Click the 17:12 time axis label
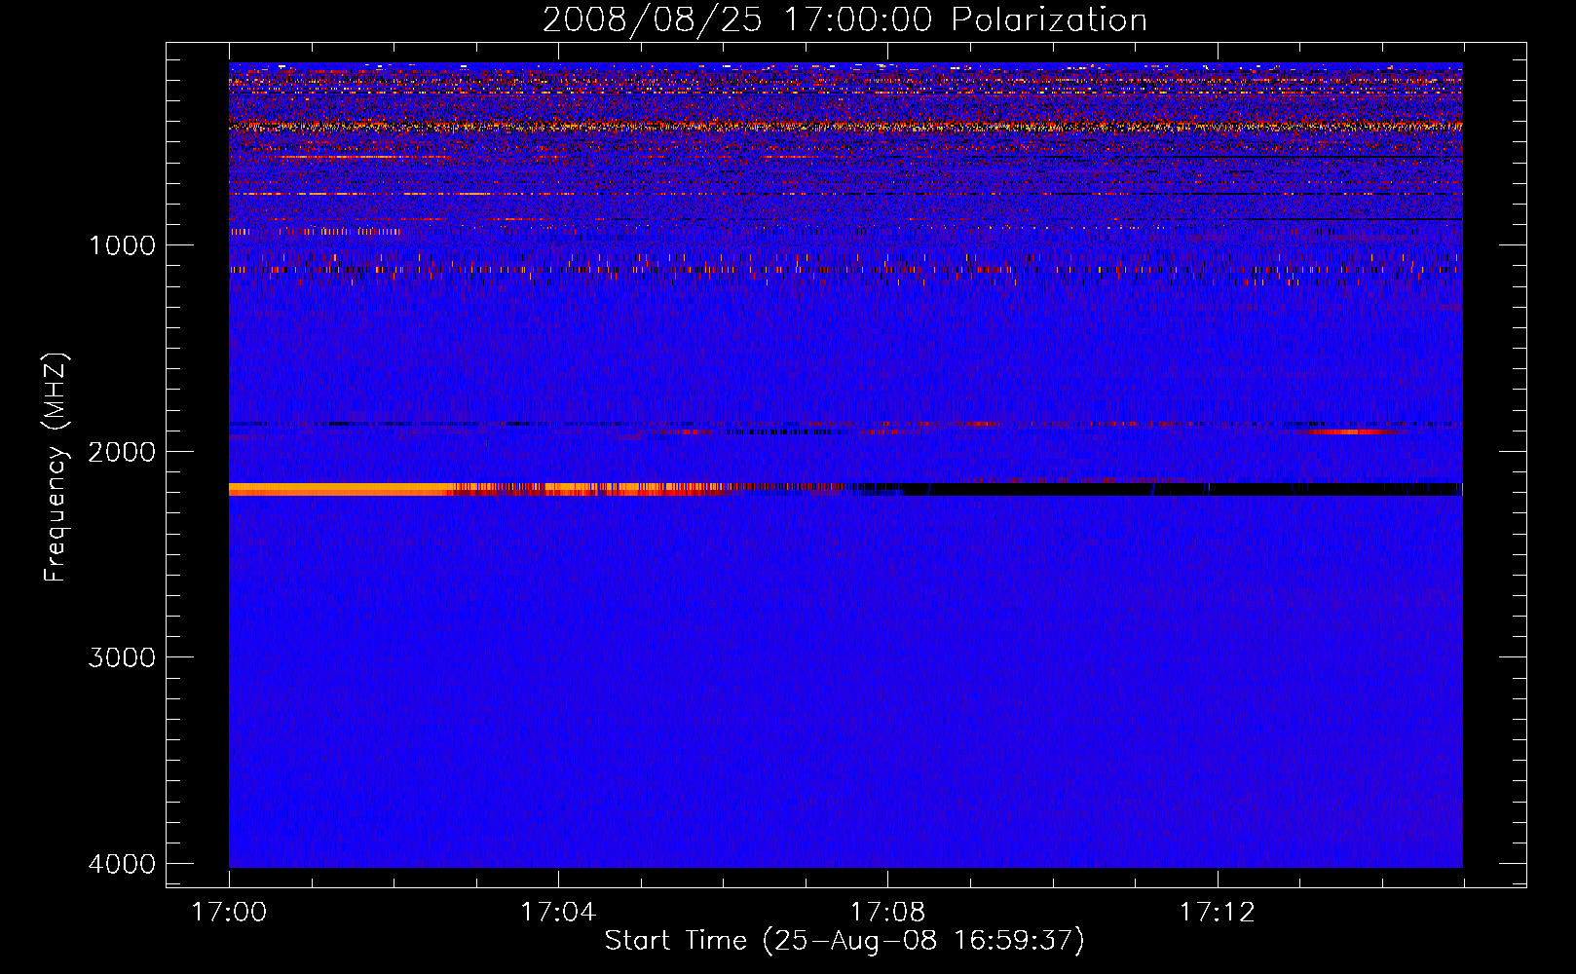Screen dimensions: 1576x974 [1217, 913]
